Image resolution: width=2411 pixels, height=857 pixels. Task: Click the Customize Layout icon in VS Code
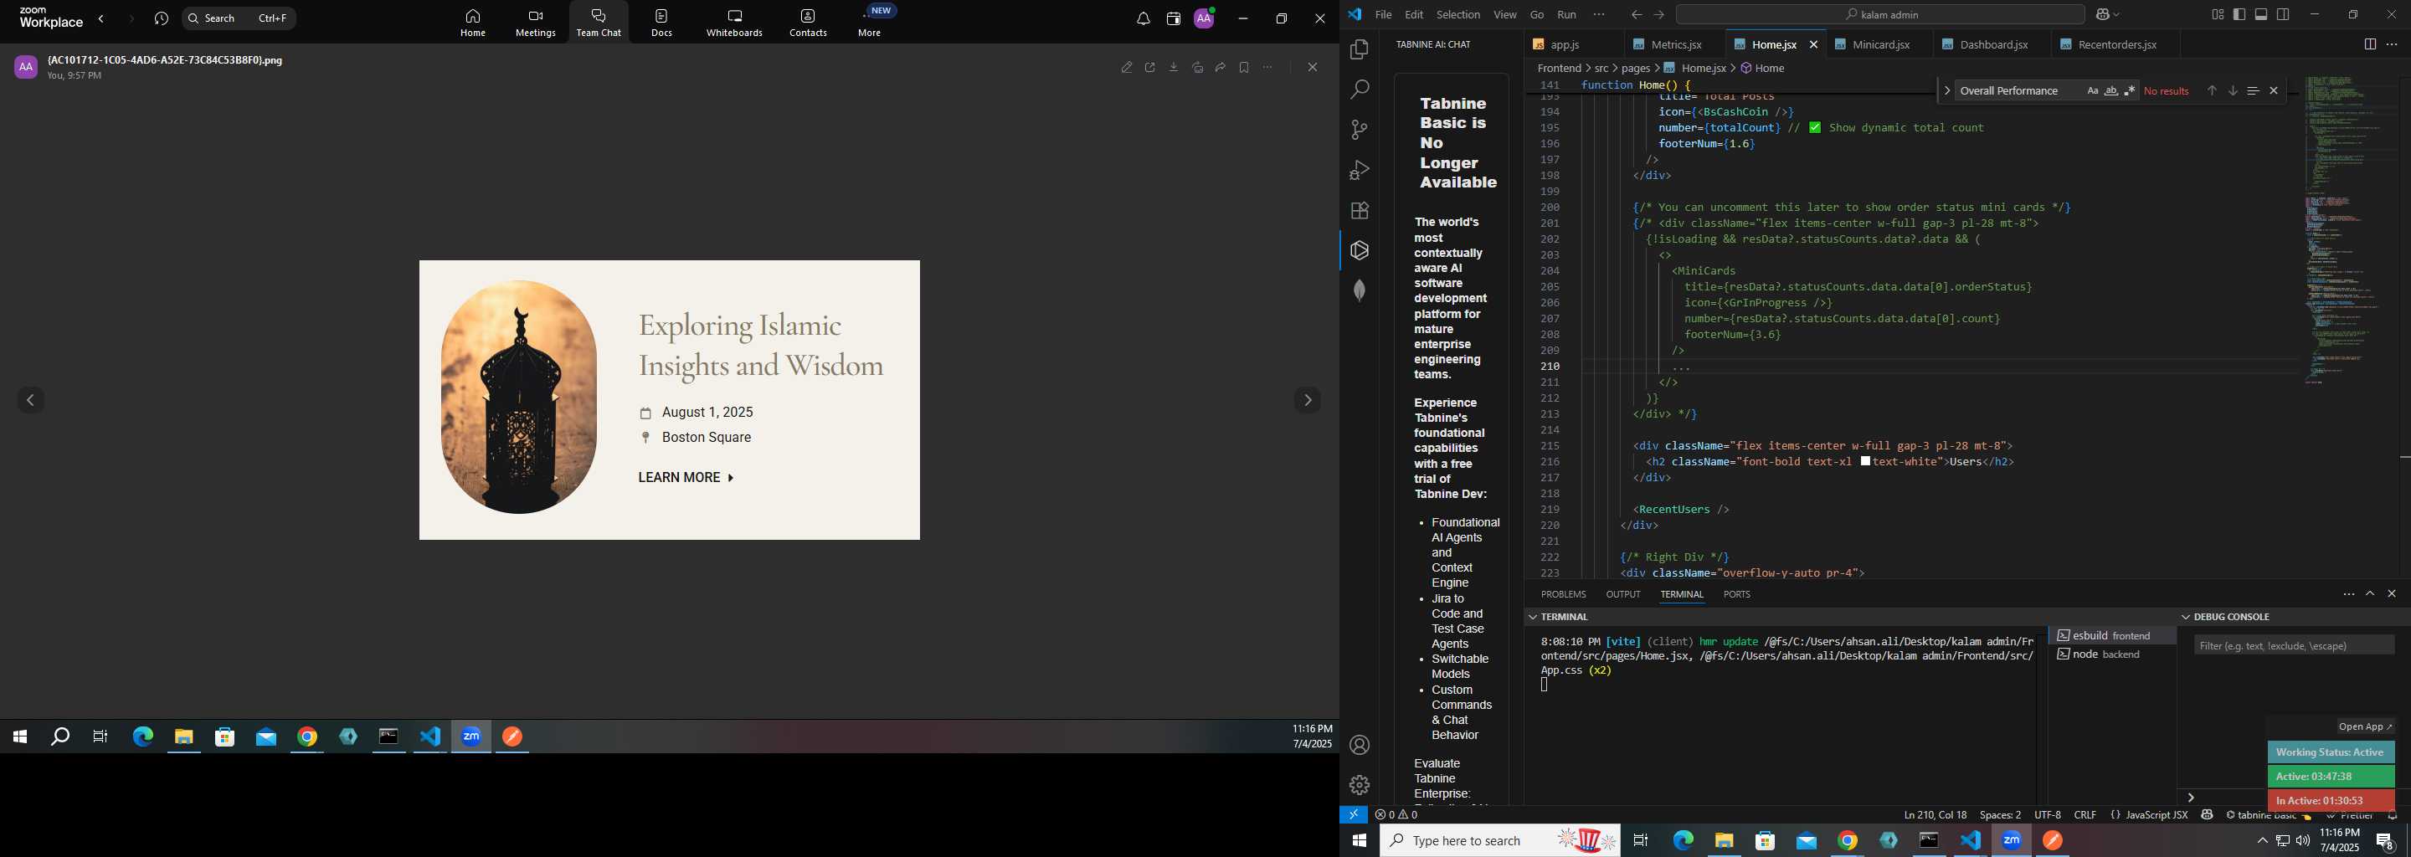(2218, 15)
